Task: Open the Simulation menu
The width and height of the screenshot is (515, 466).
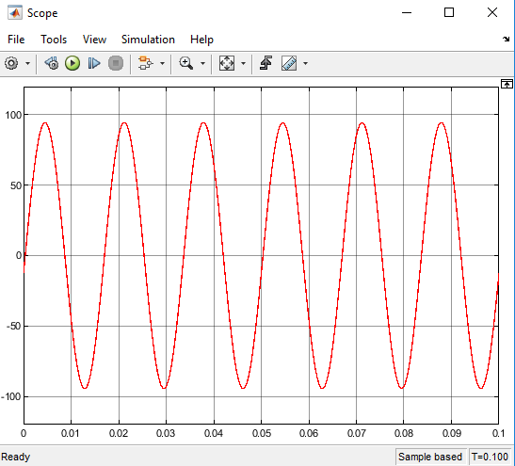Action: coord(148,40)
